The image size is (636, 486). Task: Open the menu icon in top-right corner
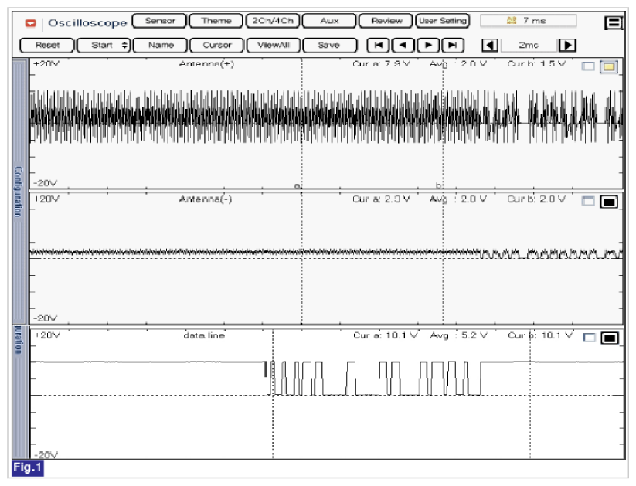tap(614, 22)
